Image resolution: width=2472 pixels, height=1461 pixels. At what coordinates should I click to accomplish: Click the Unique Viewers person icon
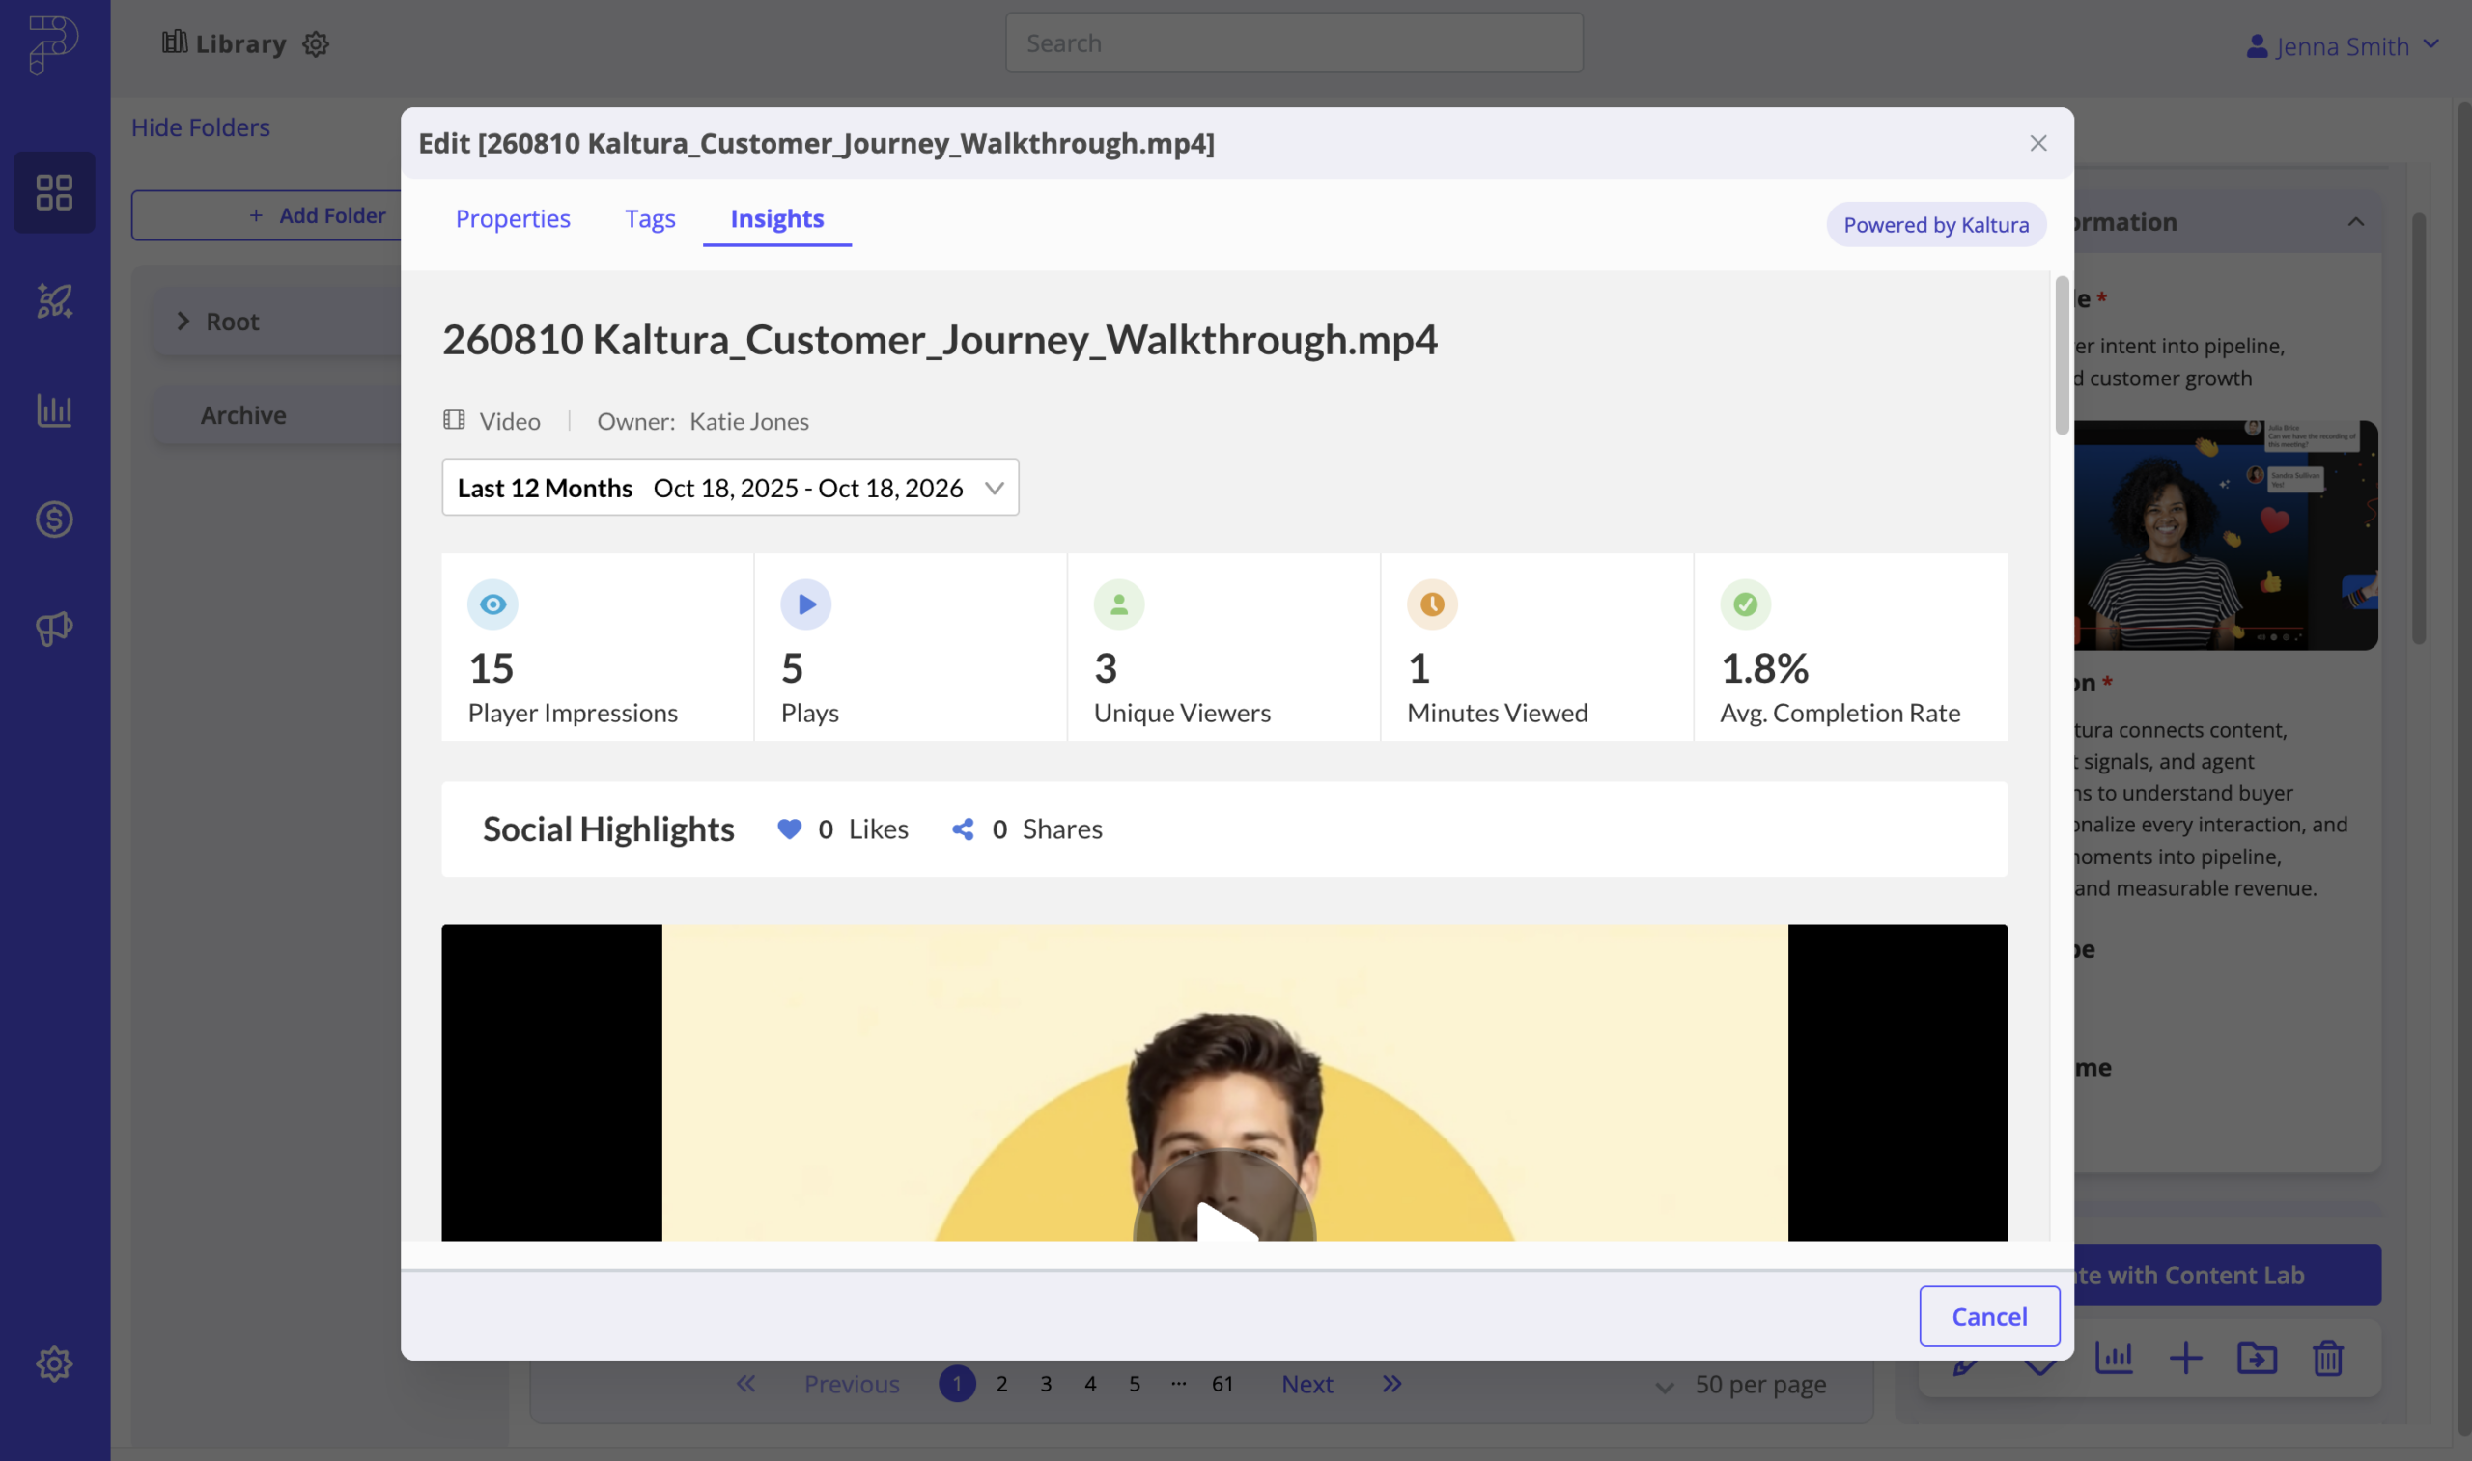coord(1118,604)
